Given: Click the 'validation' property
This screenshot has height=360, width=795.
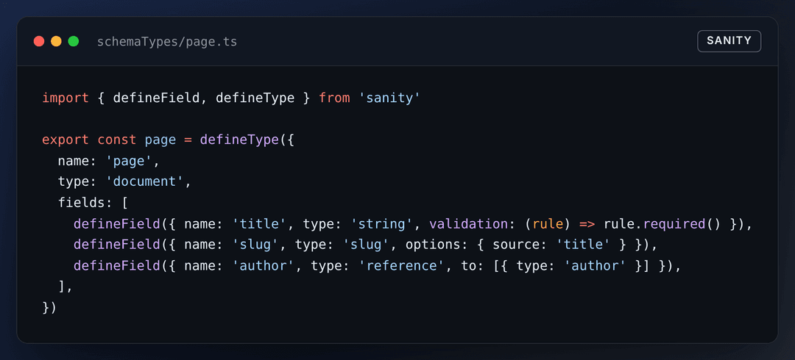Looking at the screenshot, I should [468, 224].
